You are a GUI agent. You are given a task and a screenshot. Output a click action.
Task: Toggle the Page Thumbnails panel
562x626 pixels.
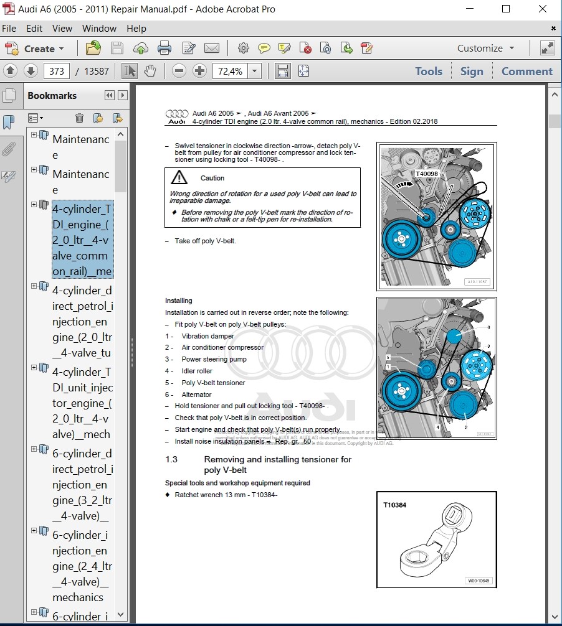click(x=9, y=95)
